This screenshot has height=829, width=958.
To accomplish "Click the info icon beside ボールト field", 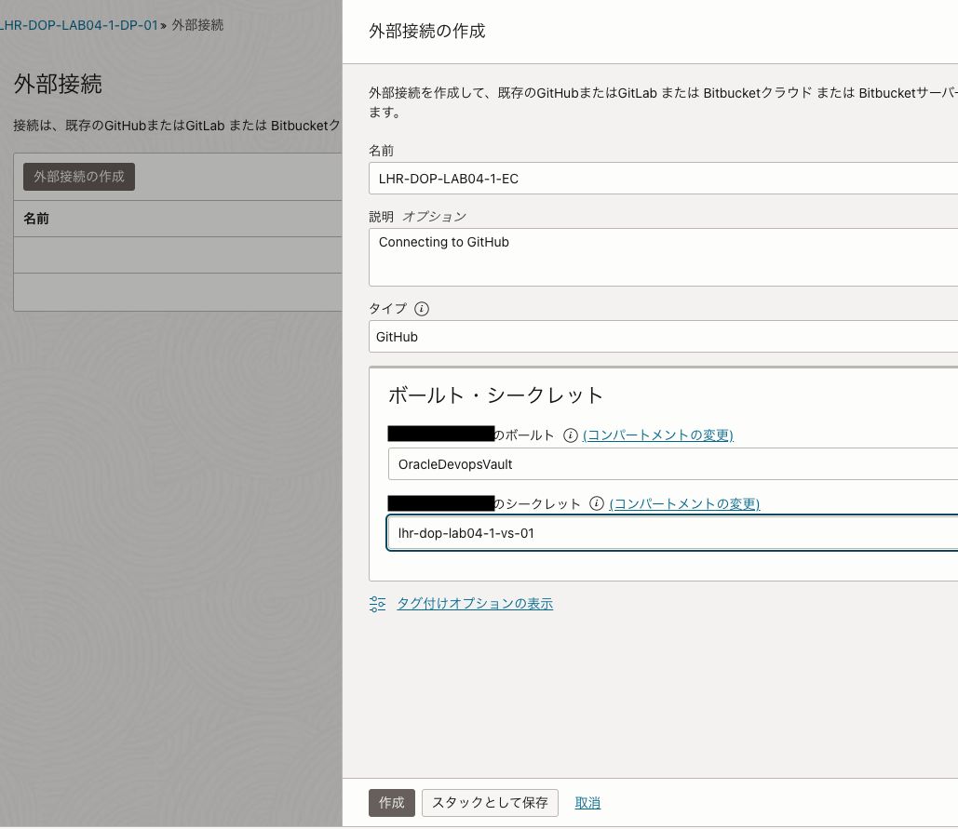I will [570, 434].
